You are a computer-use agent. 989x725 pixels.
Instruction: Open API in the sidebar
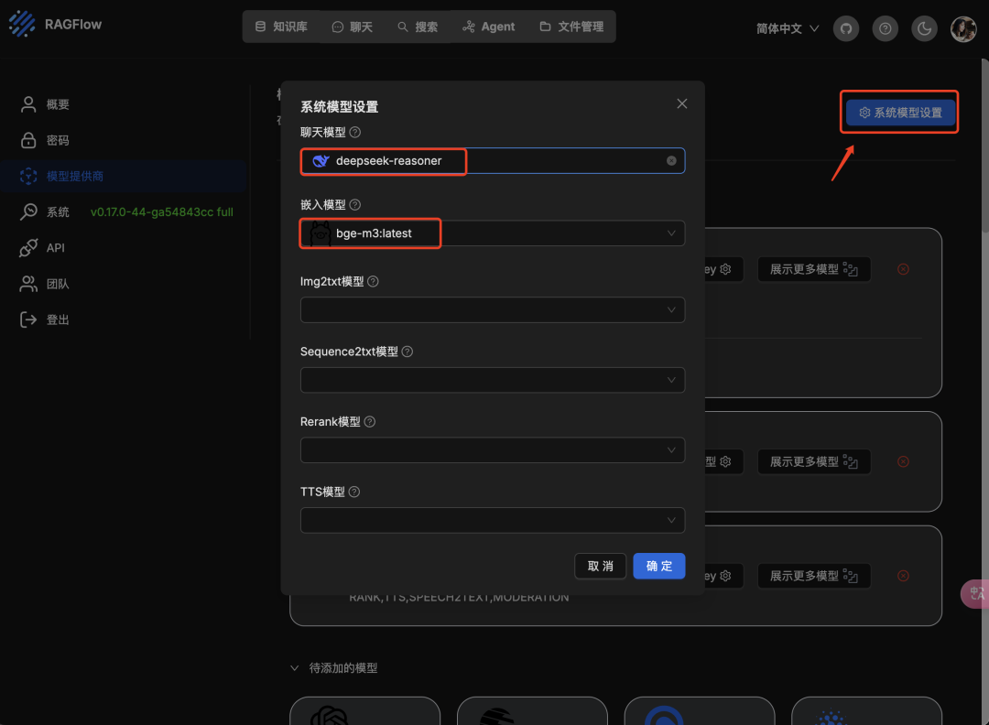tap(125, 248)
